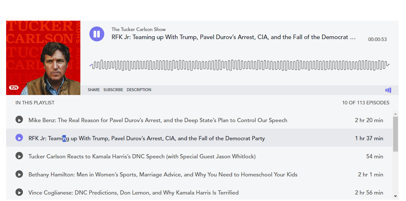Open the Share menu
The image size is (406, 201).
tap(94, 90)
